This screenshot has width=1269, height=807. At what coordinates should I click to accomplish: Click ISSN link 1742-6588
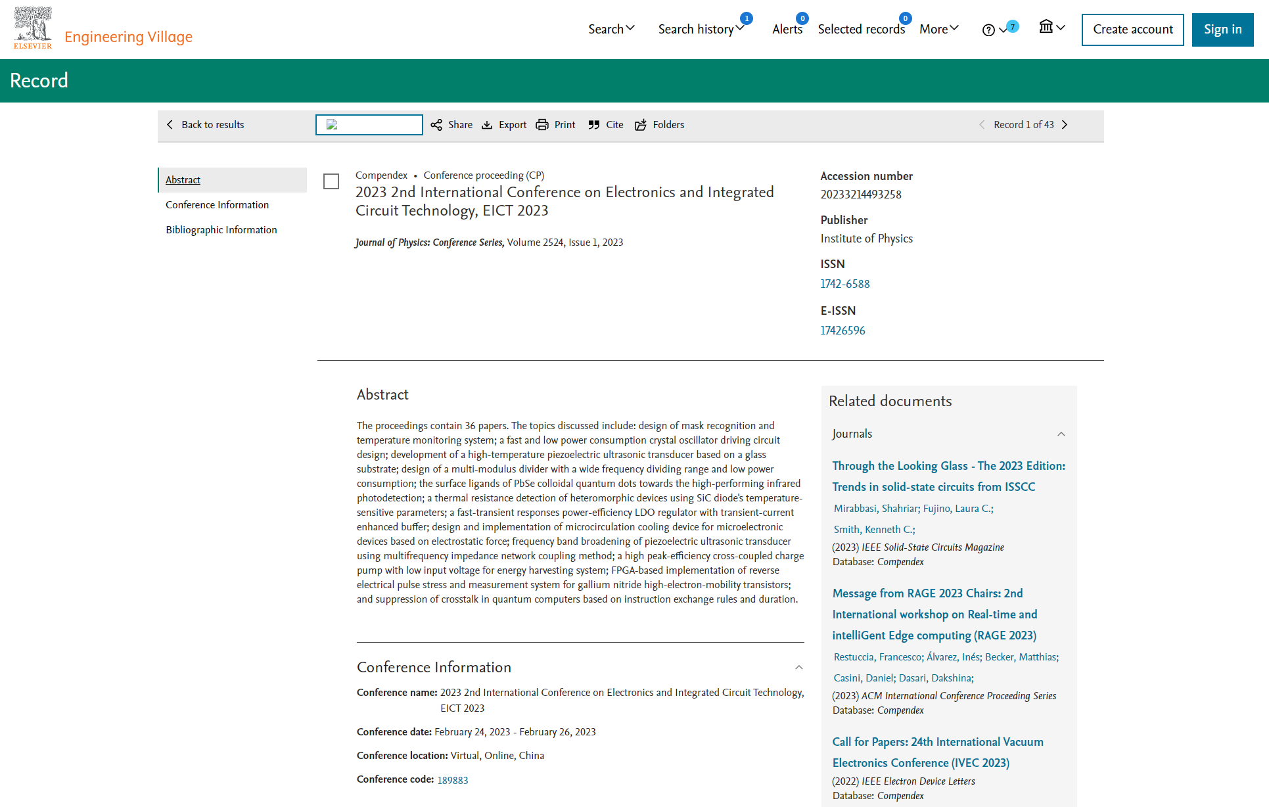click(x=844, y=284)
